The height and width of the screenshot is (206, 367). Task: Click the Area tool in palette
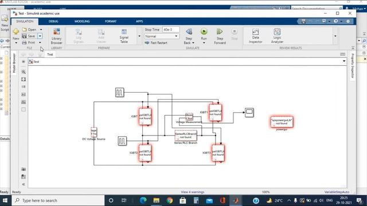coord(24,109)
